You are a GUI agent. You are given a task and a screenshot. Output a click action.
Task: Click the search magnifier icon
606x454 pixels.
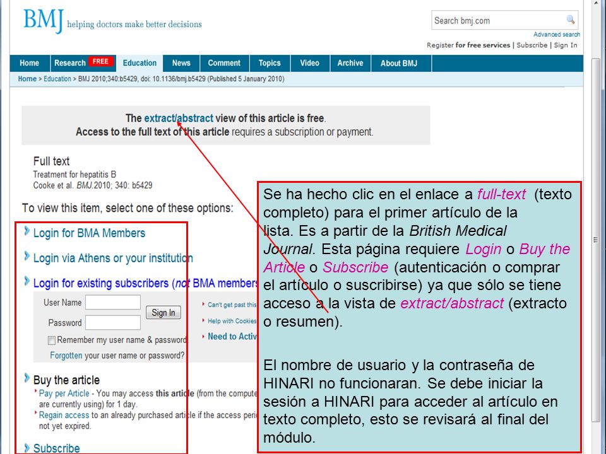(x=571, y=20)
